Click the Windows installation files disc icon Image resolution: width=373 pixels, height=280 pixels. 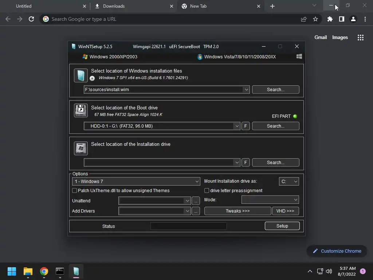click(81, 75)
